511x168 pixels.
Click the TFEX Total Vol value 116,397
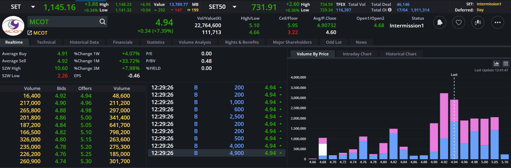(x=343, y=10)
